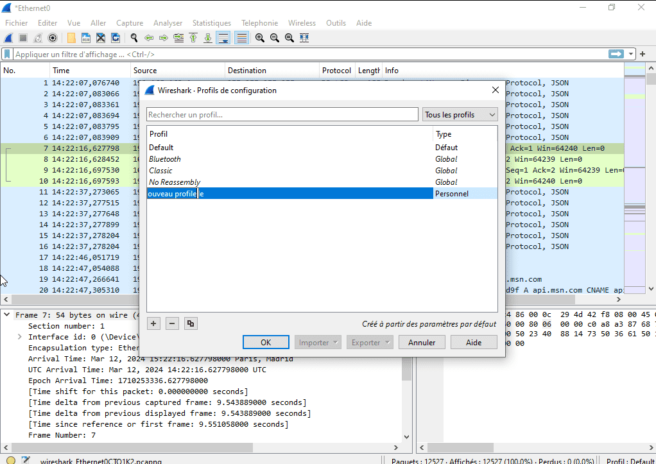Open the Tous les profils dropdown

point(460,115)
